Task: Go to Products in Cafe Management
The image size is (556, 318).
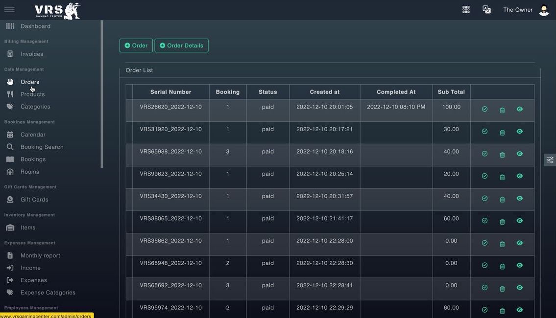Action: coord(32,94)
